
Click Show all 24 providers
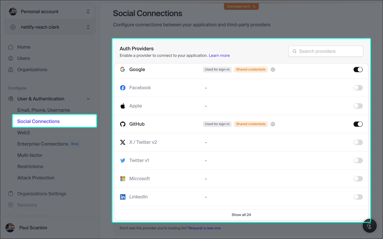tap(241, 215)
